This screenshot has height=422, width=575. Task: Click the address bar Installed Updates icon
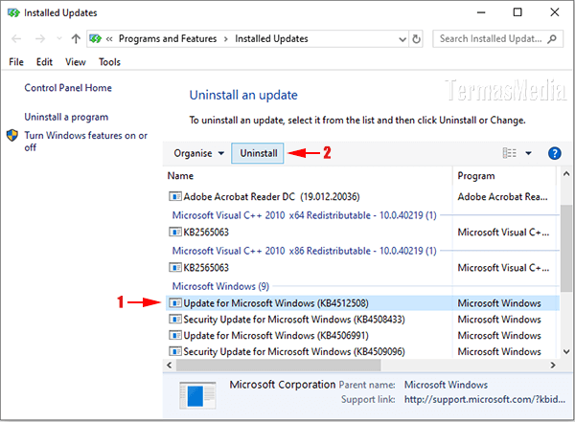point(95,39)
